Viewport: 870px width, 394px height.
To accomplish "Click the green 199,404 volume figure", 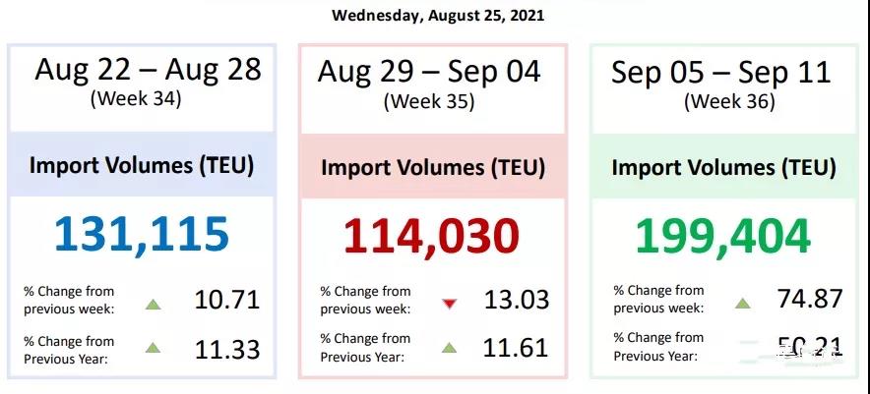I will [722, 237].
